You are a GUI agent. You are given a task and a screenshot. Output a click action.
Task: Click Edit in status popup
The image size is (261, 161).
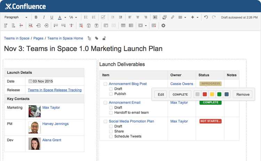[161, 94]
